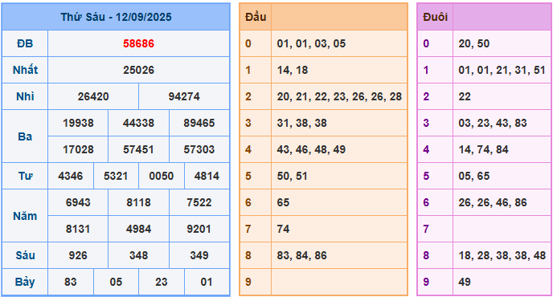The width and height of the screenshot is (553, 297).
Task: Click Đuôi row 4 values 14, 74, 84
Action: [x=484, y=149]
